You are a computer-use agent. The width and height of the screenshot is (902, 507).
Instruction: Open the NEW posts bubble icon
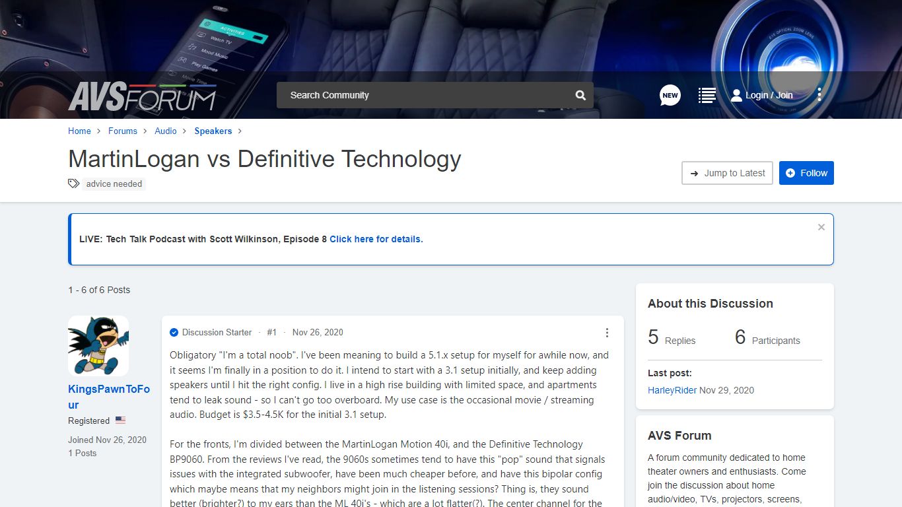click(x=670, y=95)
